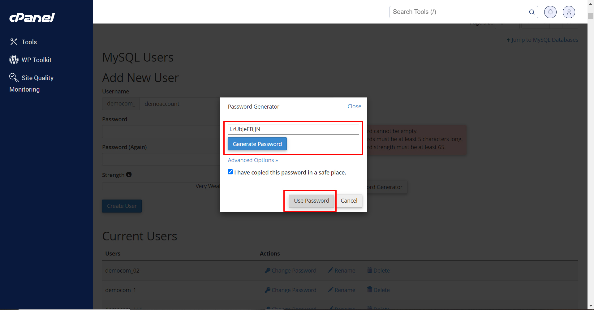Click the scrollbar down arrow

coord(591,307)
